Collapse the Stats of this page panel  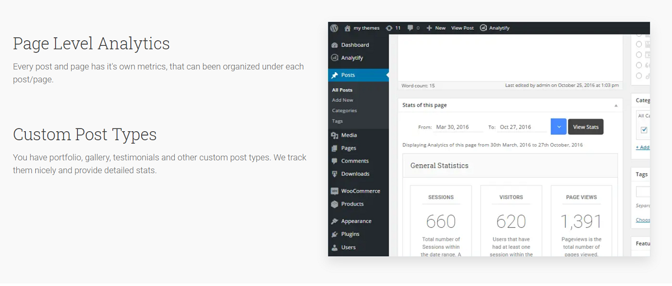click(x=616, y=105)
